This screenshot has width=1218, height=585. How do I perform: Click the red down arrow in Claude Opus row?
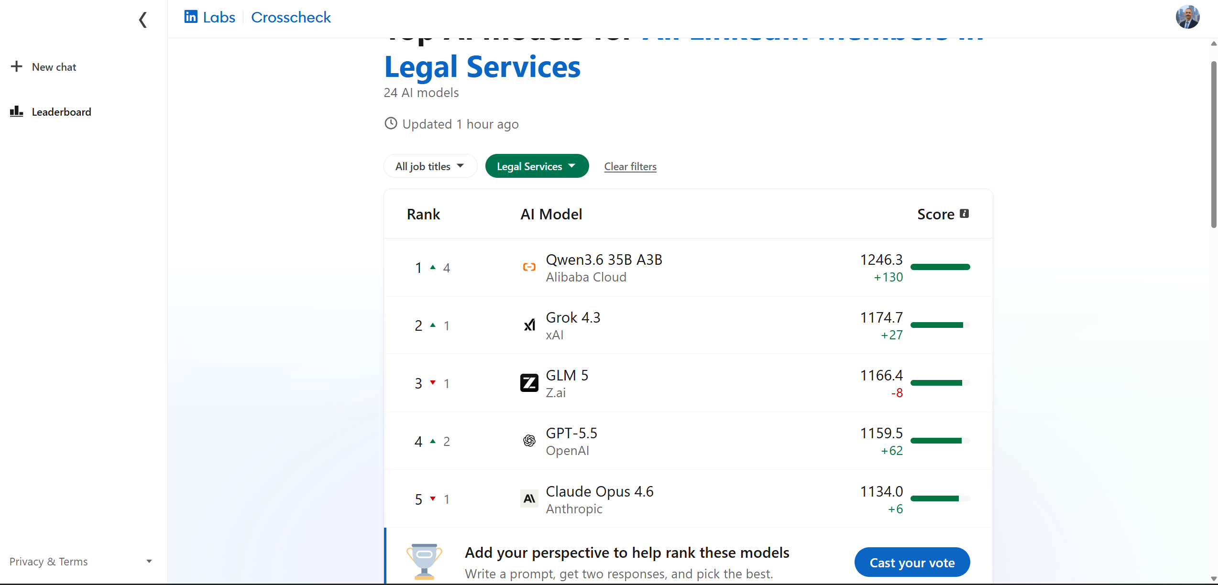point(433,498)
